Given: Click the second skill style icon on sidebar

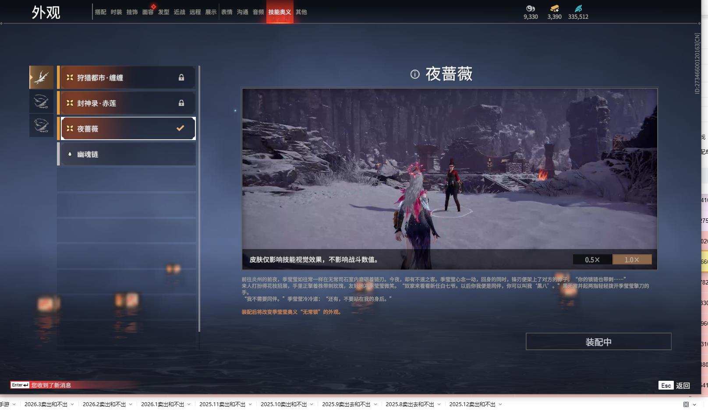Looking at the screenshot, I should 41,101.
